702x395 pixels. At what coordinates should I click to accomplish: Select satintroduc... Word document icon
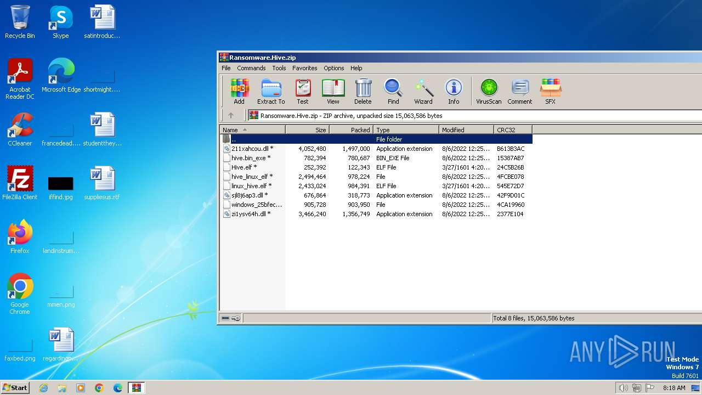(x=102, y=22)
